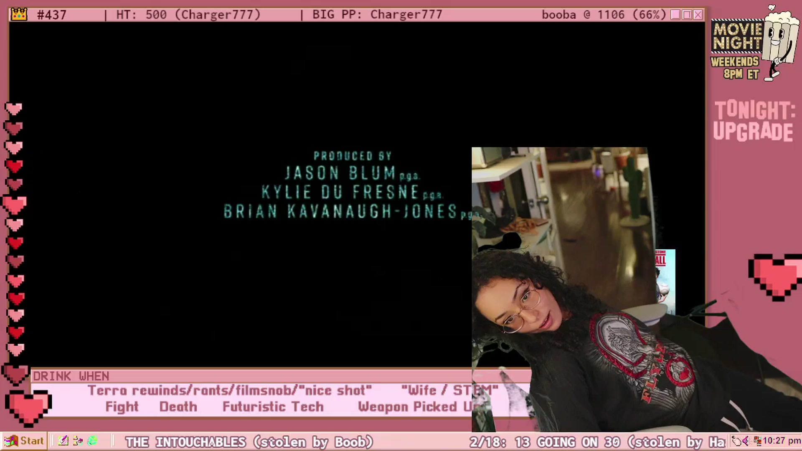
Task: Click the mouse tray icon
Action: tap(736, 441)
